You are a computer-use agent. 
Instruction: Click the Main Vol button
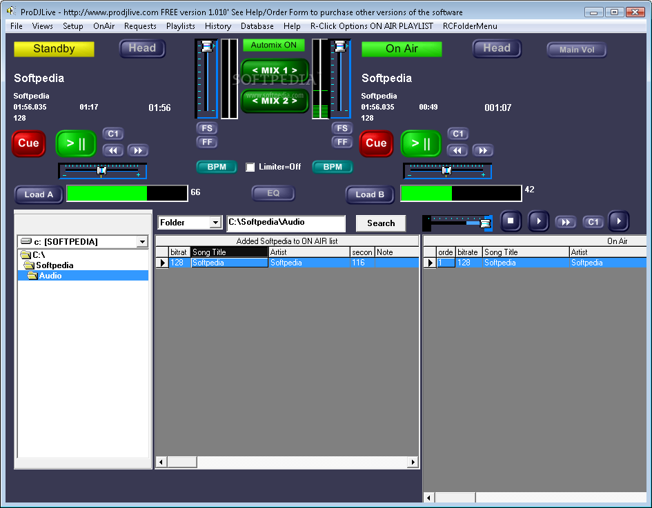pyautogui.click(x=577, y=50)
